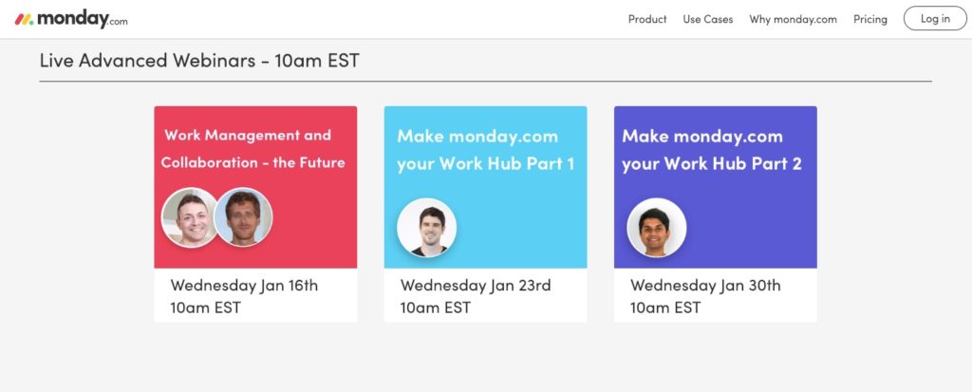Click the presenter avatar on the purple card
Image resolution: width=972 pixels, height=392 pixels.
point(657,228)
